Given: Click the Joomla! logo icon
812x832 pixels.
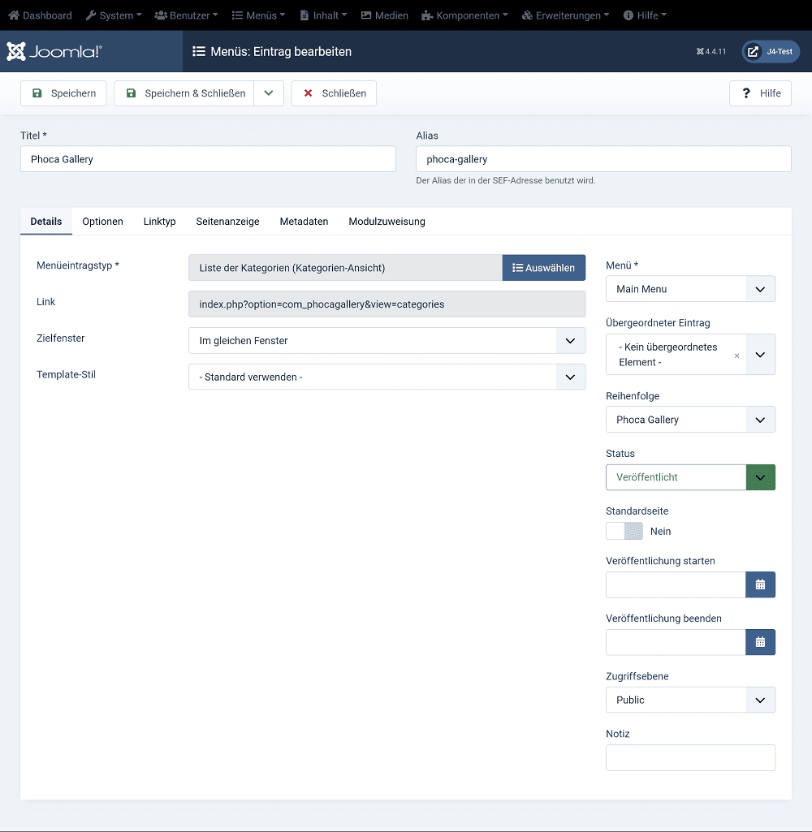Looking at the screenshot, I should [16, 52].
